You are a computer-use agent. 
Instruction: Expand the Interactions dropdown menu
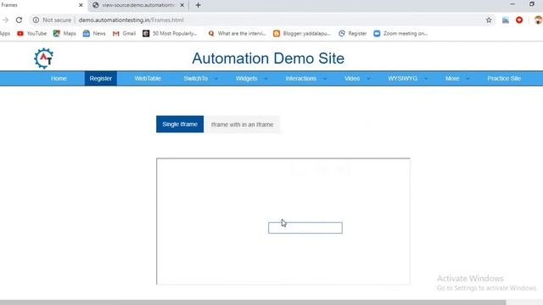[x=306, y=79]
